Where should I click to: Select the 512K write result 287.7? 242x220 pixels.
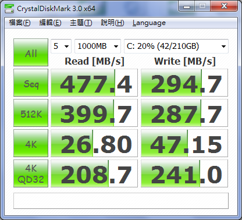(x=184, y=113)
